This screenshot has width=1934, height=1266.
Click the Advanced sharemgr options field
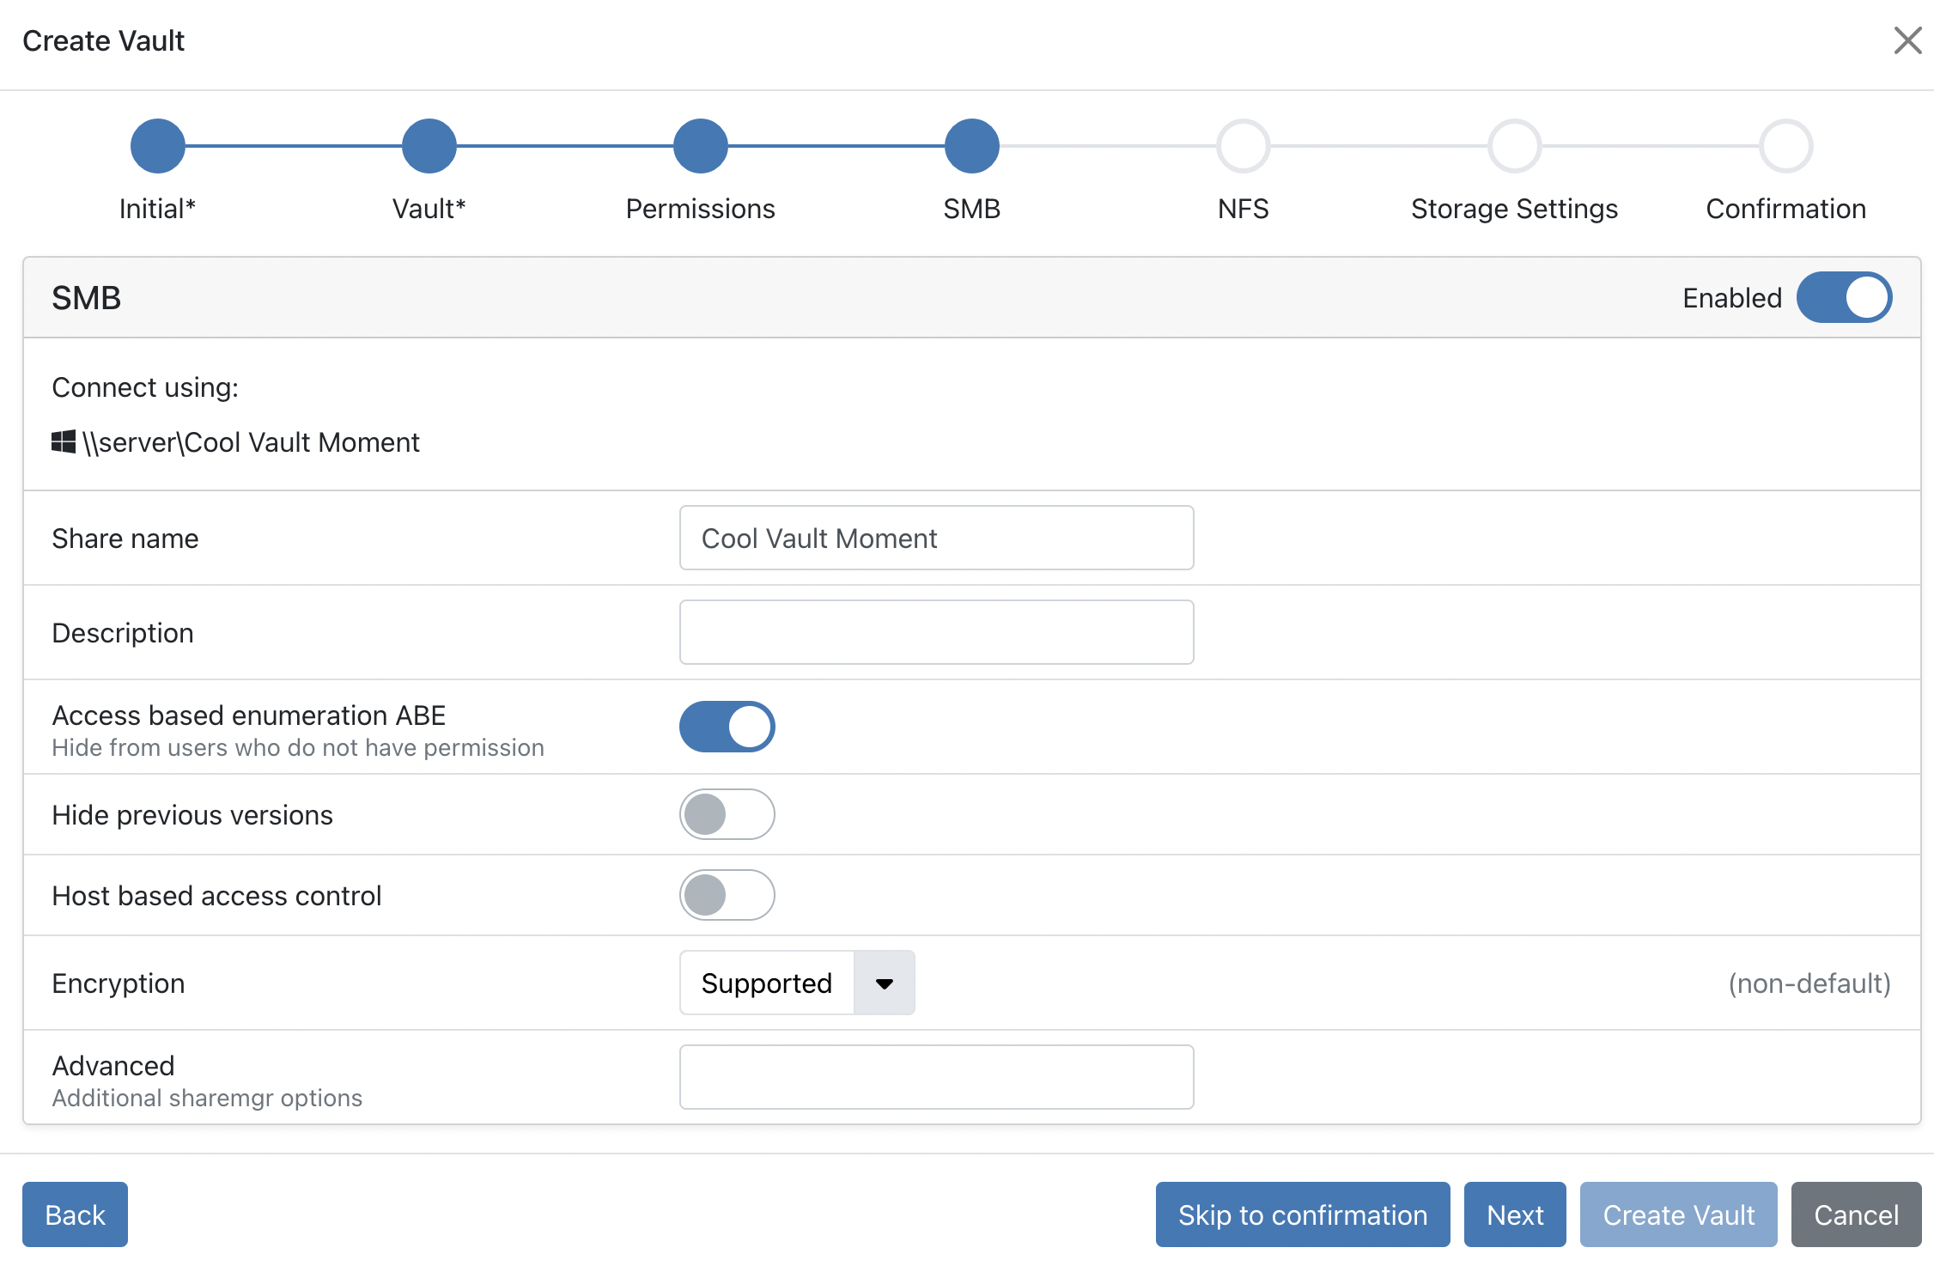click(936, 1077)
